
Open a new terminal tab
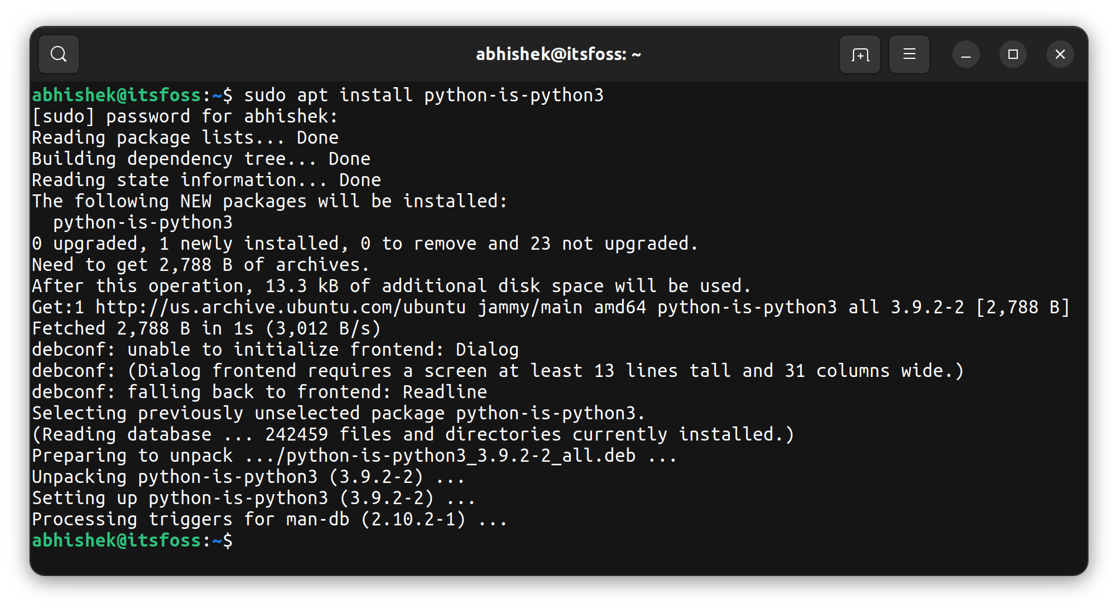click(x=859, y=54)
